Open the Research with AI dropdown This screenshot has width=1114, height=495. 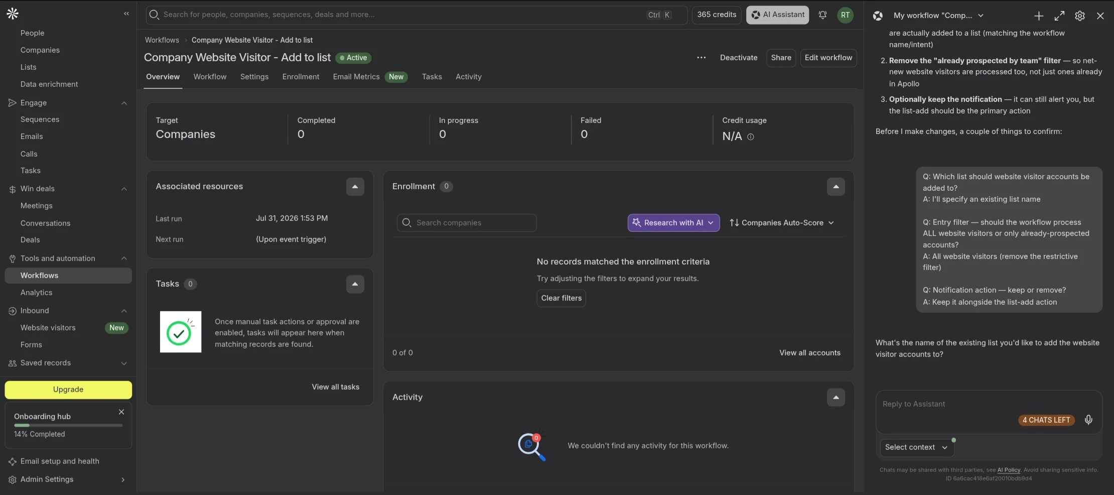click(673, 223)
